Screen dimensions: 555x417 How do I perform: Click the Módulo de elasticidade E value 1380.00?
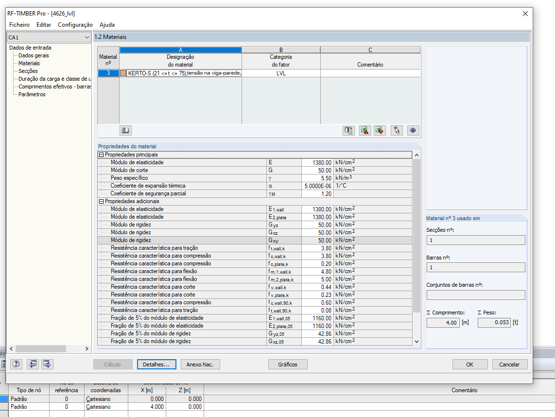(317, 162)
